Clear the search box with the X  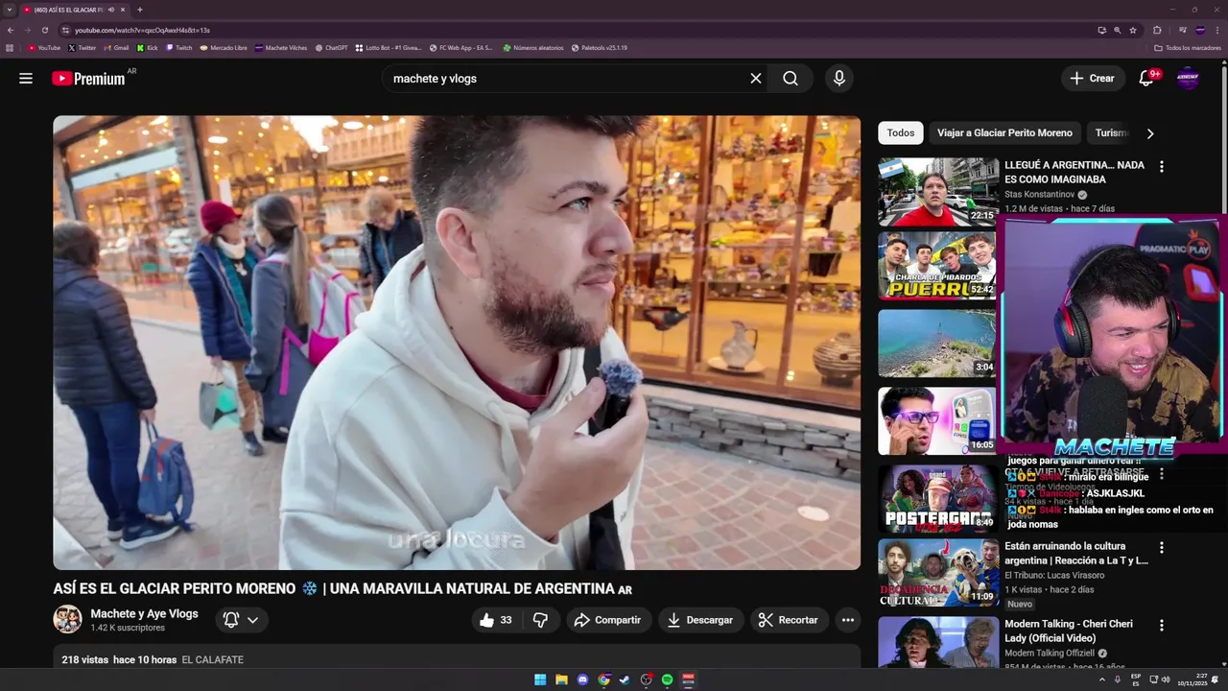tap(756, 79)
